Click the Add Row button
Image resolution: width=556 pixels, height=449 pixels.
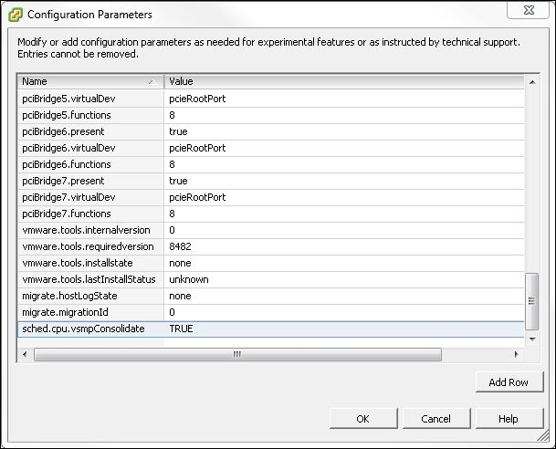[509, 382]
